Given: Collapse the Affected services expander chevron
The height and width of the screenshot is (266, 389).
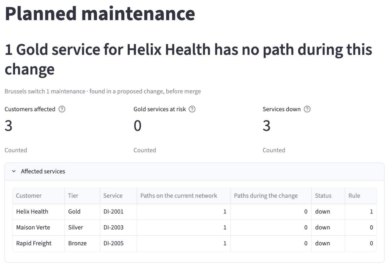Looking at the screenshot, I should coord(14,171).
